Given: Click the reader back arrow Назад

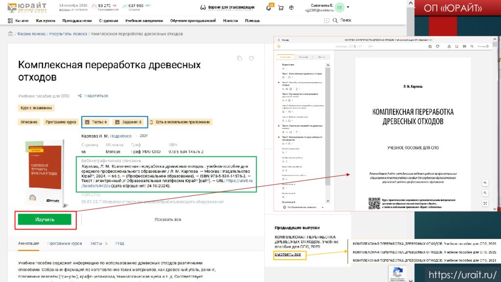Looking at the screenshot, I should tap(283, 40).
